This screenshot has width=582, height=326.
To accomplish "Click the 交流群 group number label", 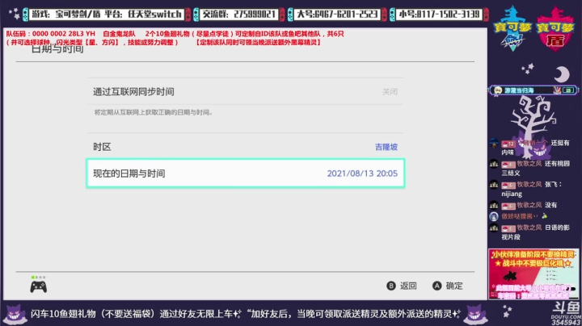I will [x=239, y=15].
